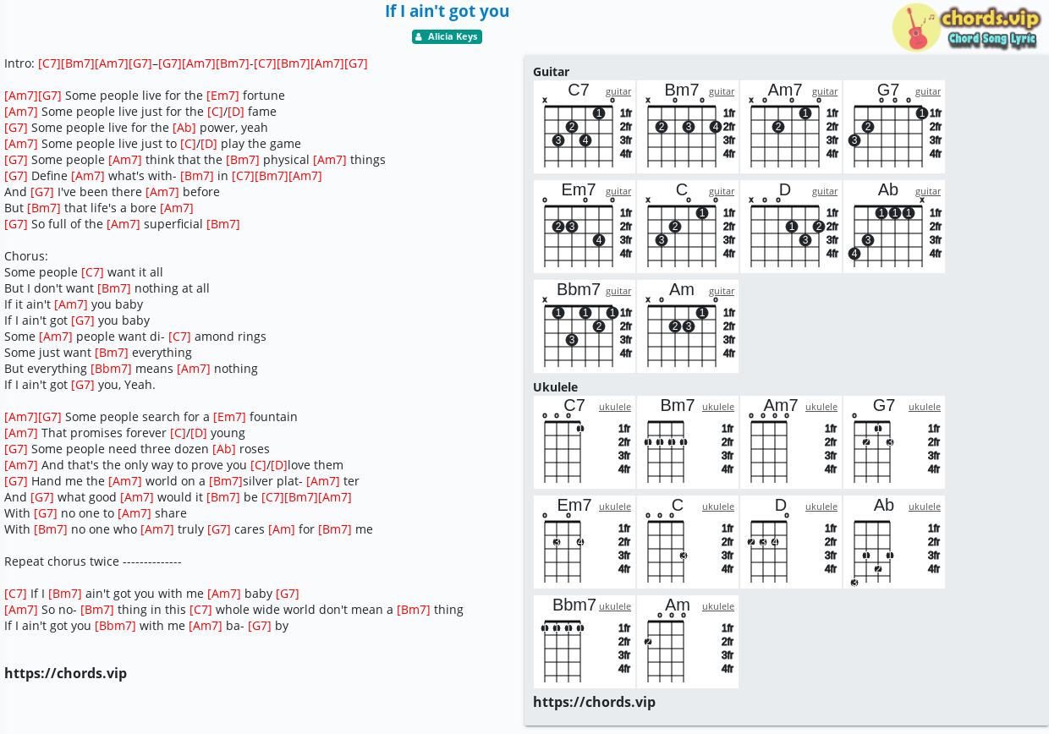The width and height of the screenshot is (1049, 734).
Task: Select the ukulele C chord diagram
Action: [x=688, y=542]
